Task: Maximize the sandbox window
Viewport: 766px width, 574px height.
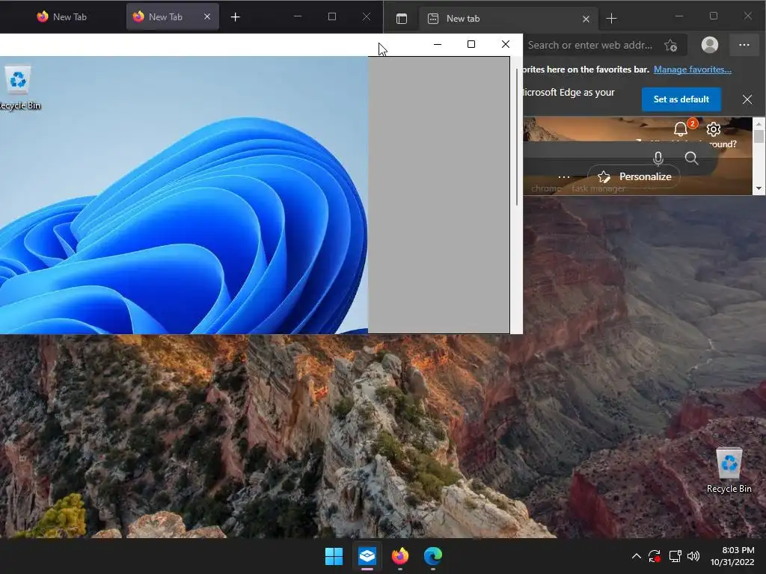Action: pyautogui.click(x=471, y=44)
